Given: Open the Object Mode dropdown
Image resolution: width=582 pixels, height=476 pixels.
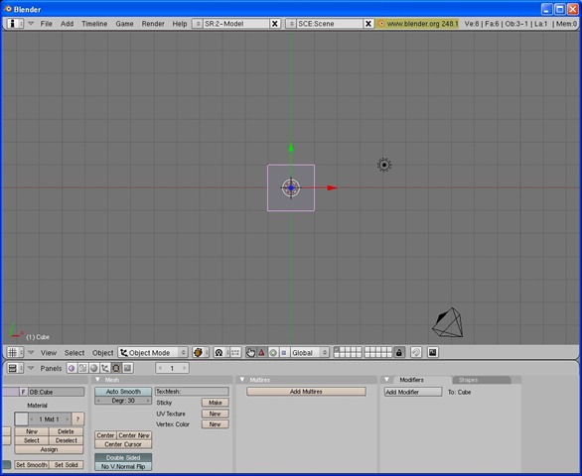Looking at the screenshot, I should (x=153, y=352).
